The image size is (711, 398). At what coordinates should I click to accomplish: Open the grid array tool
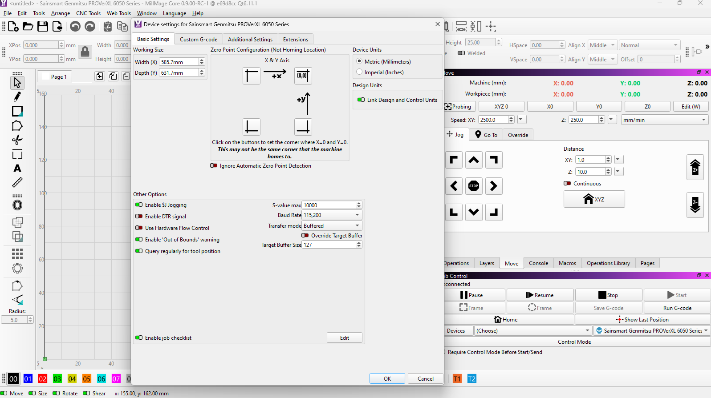[x=17, y=254]
